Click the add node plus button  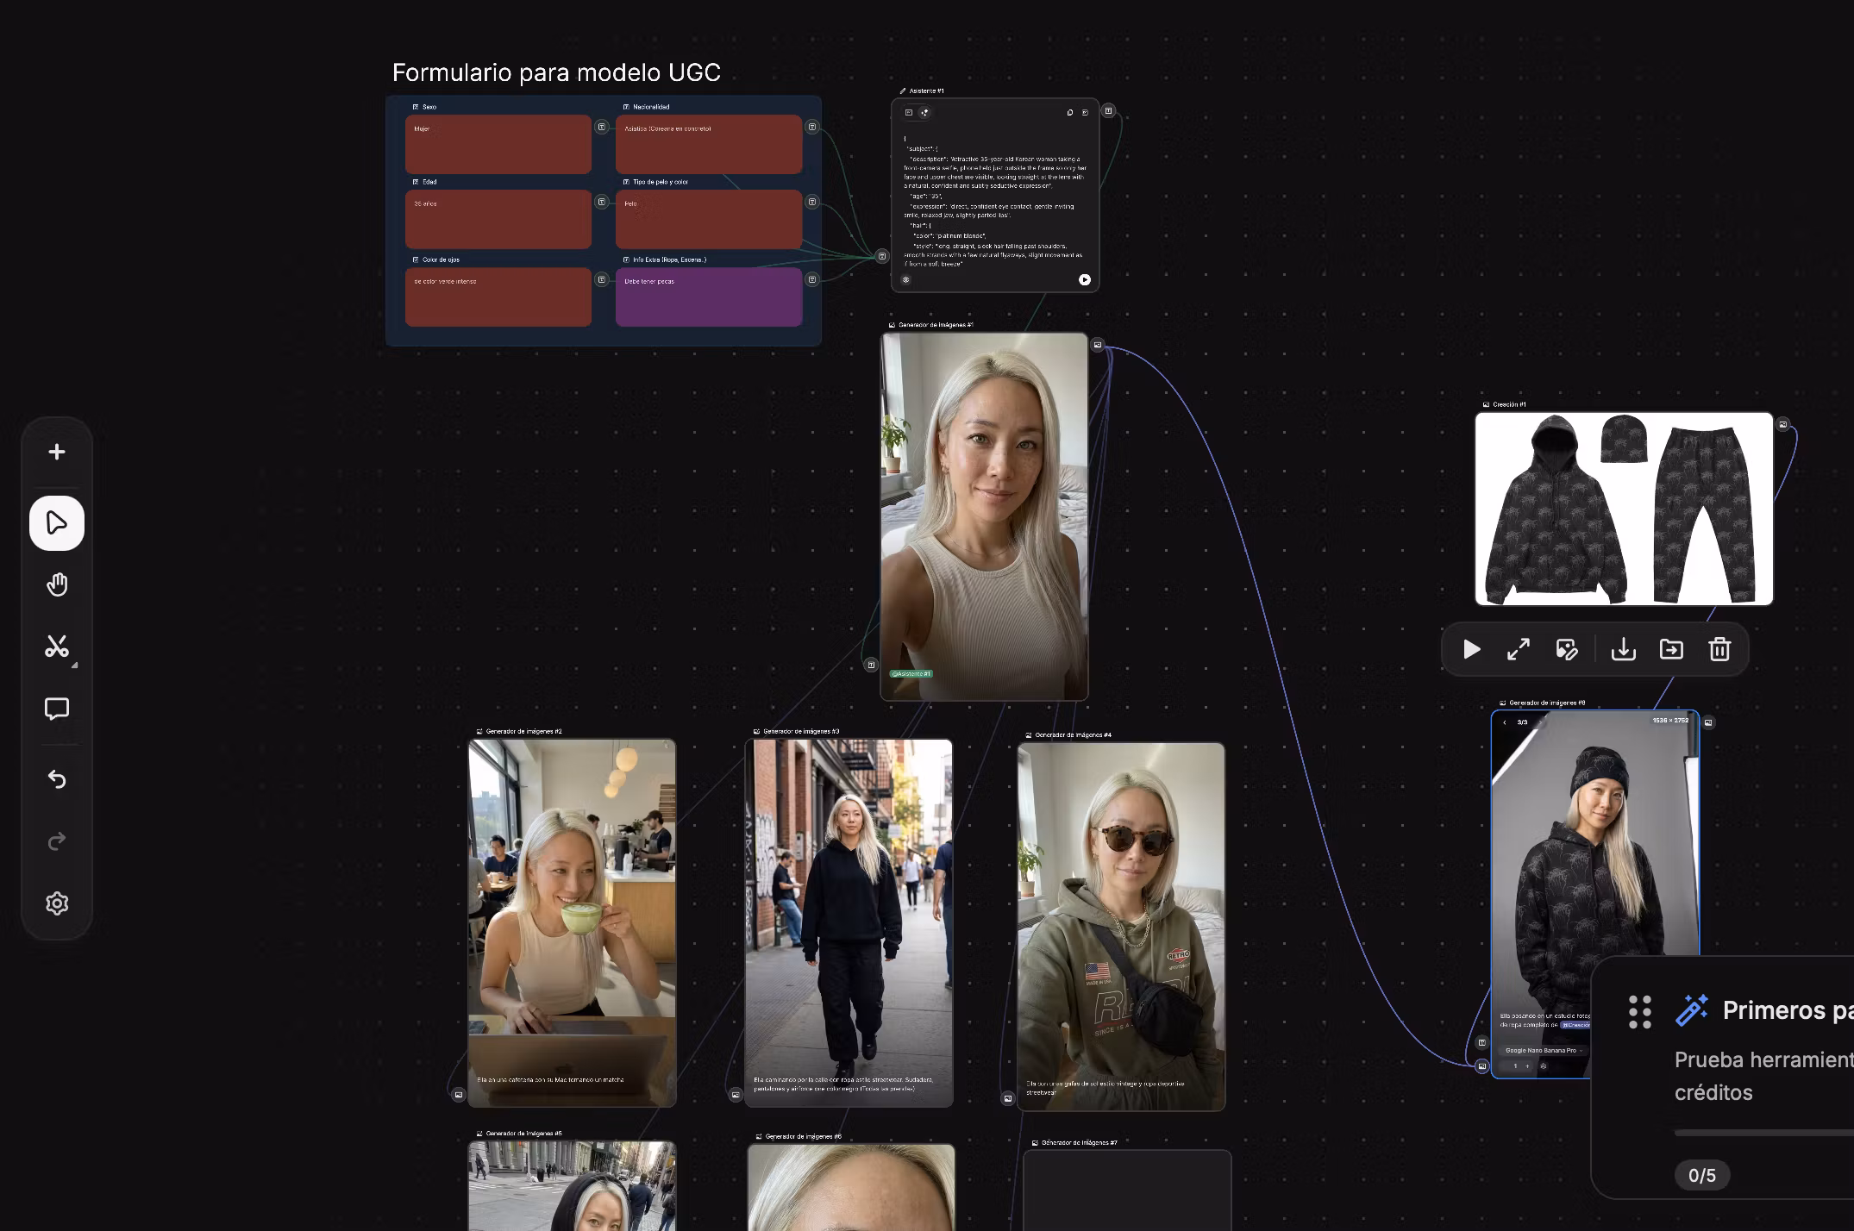point(57,453)
